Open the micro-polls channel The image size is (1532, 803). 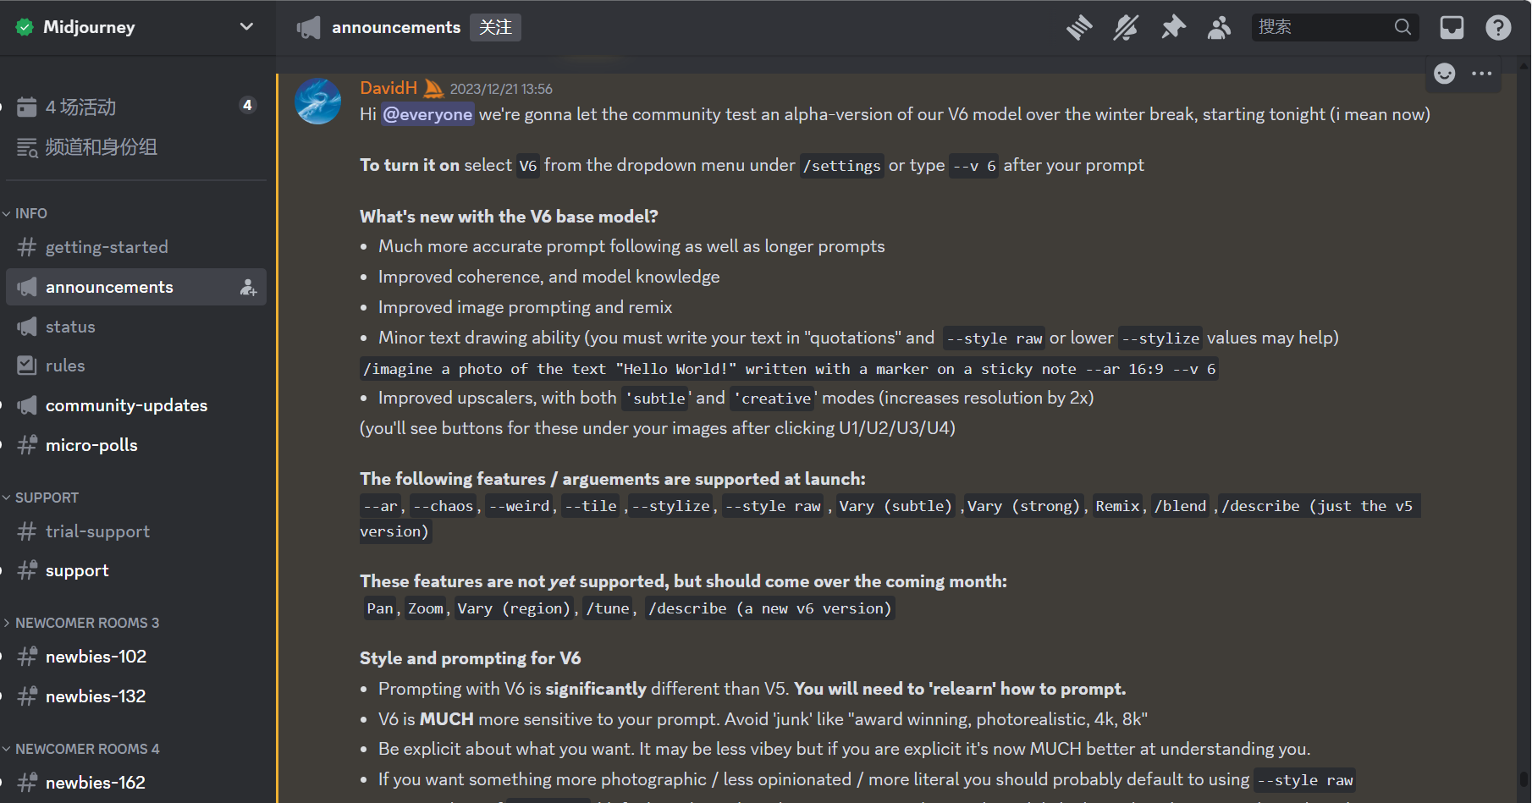tap(135, 445)
